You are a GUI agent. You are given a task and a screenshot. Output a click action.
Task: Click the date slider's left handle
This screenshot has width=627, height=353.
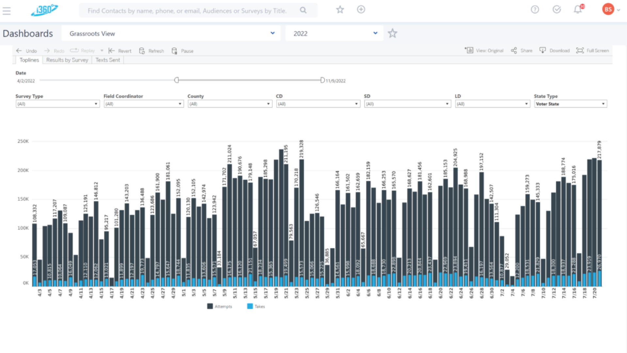pyautogui.click(x=176, y=80)
